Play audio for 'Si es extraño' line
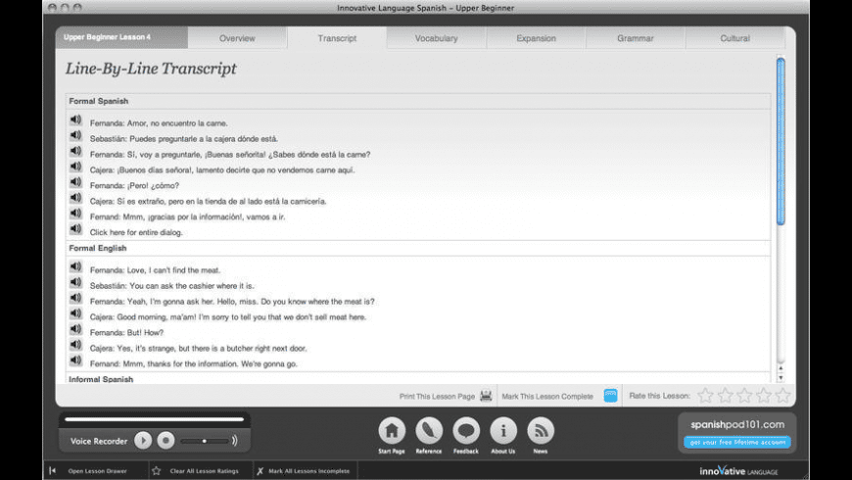This screenshot has width=852, height=480. pyautogui.click(x=75, y=198)
